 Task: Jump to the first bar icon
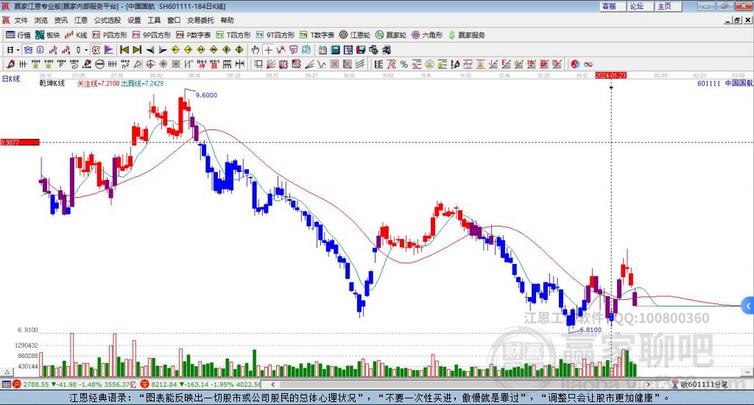124,50
